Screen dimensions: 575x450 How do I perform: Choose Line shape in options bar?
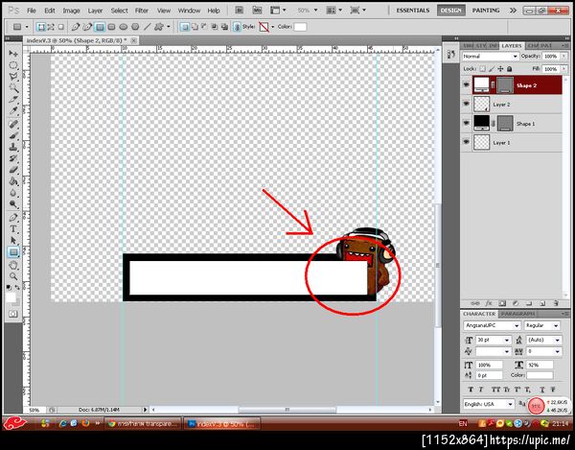point(147,27)
